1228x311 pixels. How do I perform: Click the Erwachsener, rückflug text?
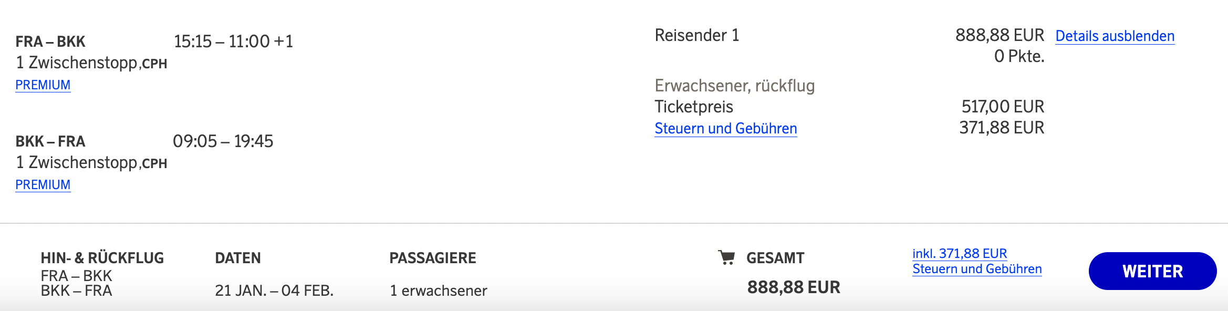coord(734,85)
